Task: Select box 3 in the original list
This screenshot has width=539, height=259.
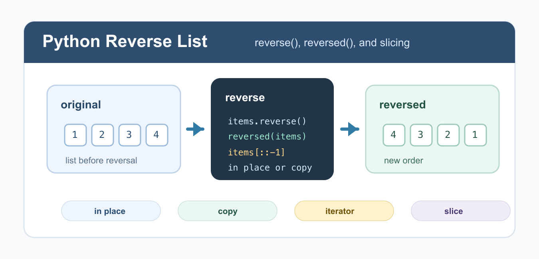Action: 129,135
